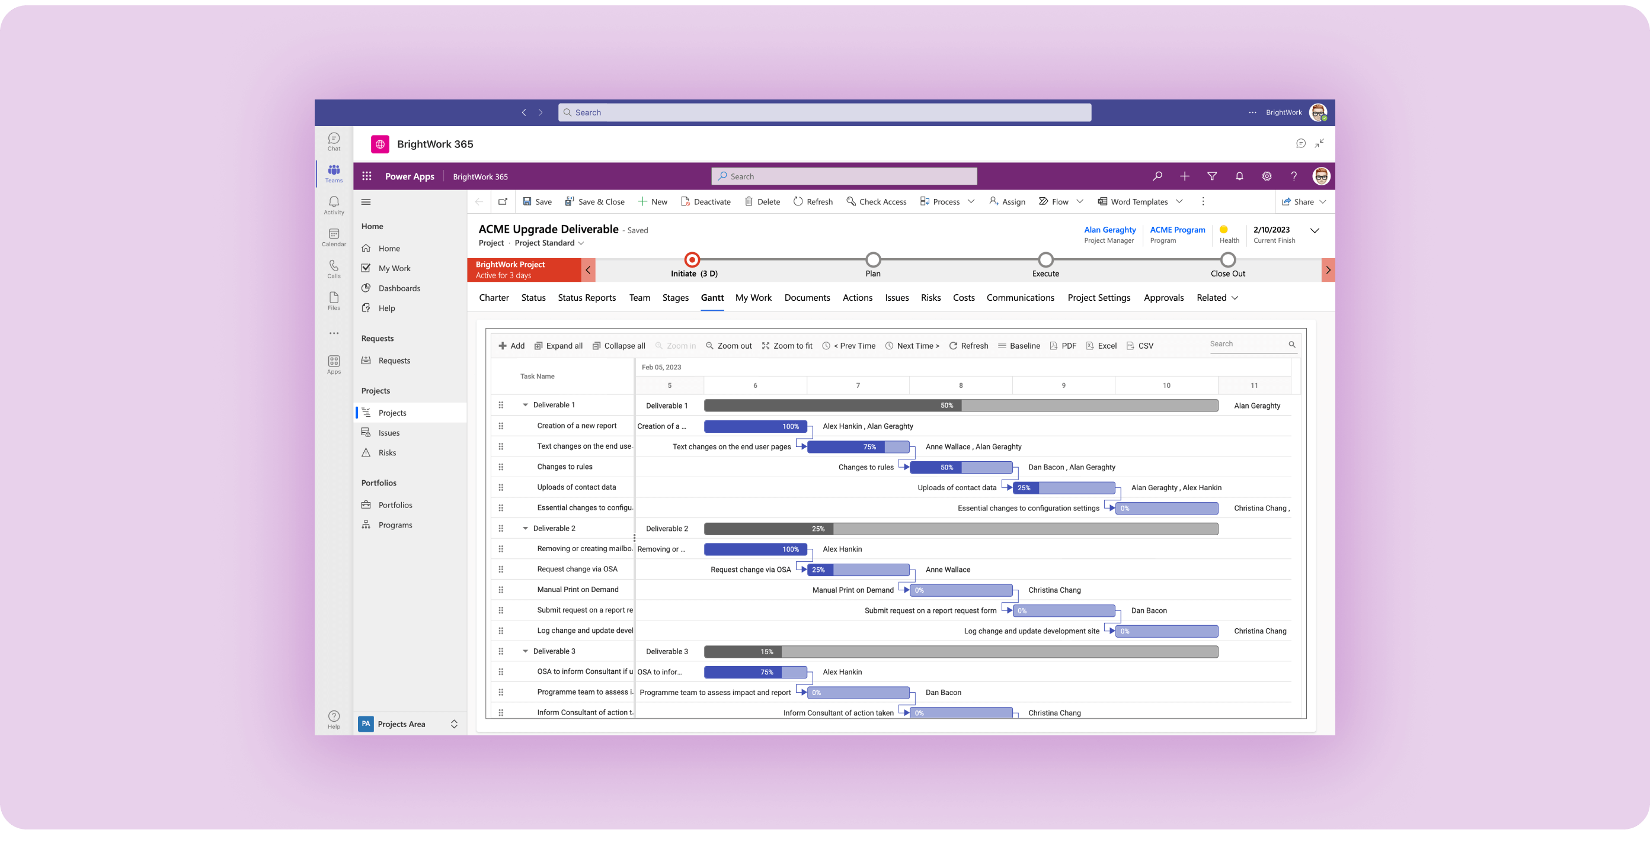The height and width of the screenshot is (849, 1650).
Task: Expand the Flow dropdown arrow
Action: pos(1080,201)
